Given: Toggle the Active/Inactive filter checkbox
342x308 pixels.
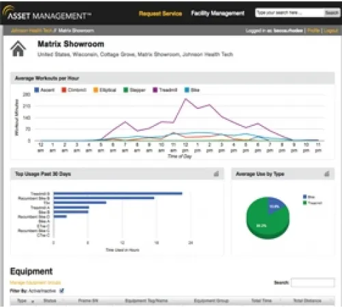Looking at the screenshot, I should (x=62, y=291).
